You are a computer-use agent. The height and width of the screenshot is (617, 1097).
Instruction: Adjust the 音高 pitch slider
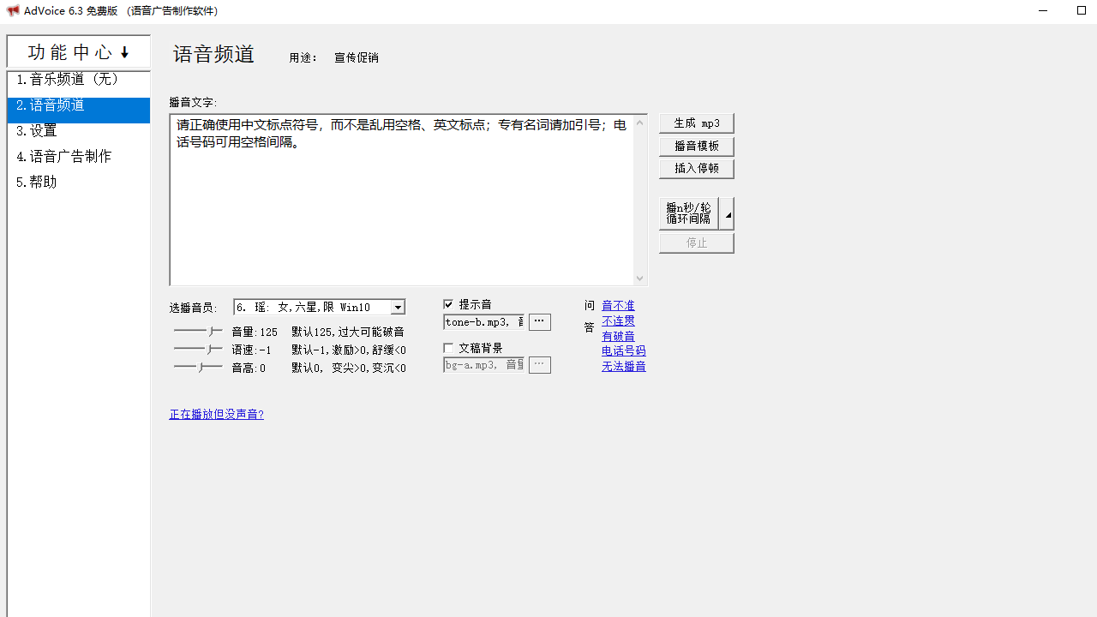coord(198,368)
